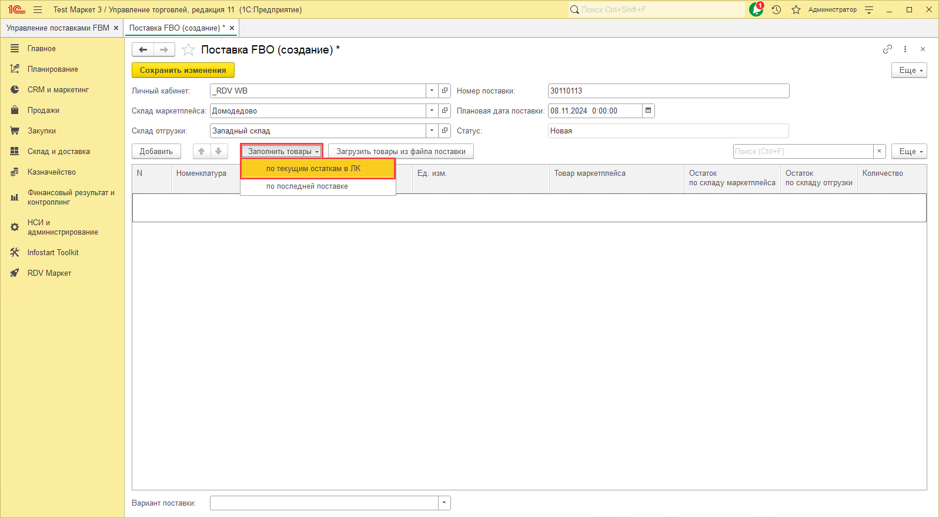
Task: Clear the table search field with x
Action: point(879,151)
